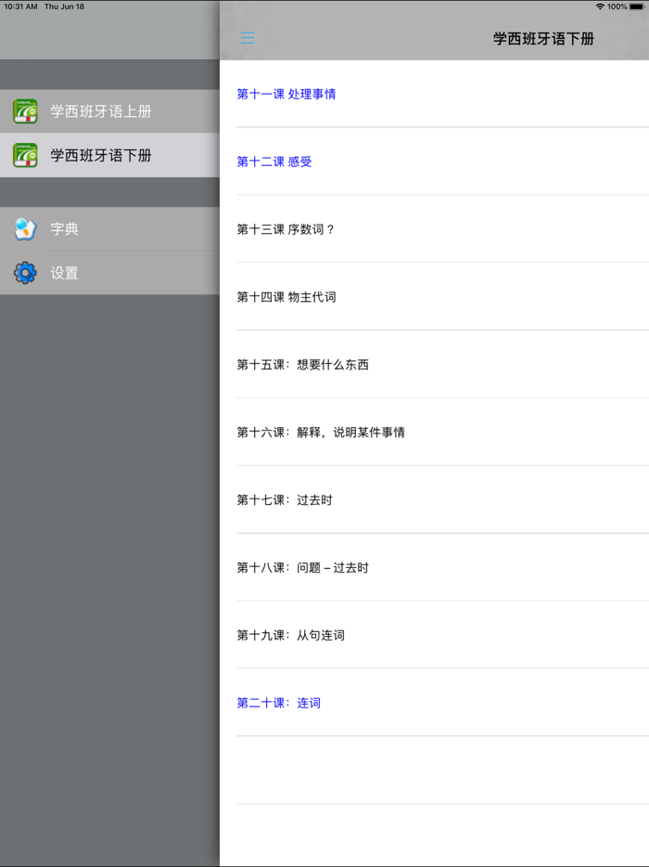Open lesson 第十二课 感受

[434, 162]
